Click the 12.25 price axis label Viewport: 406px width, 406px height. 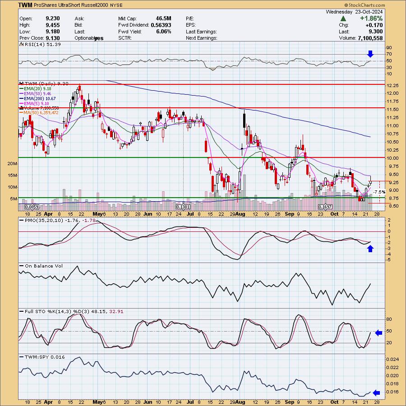[x=393, y=86]
